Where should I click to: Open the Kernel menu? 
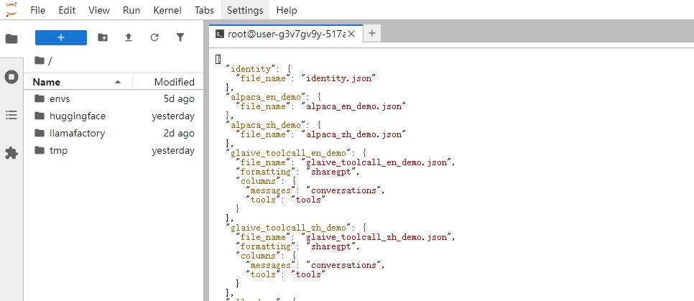(167, 10)
